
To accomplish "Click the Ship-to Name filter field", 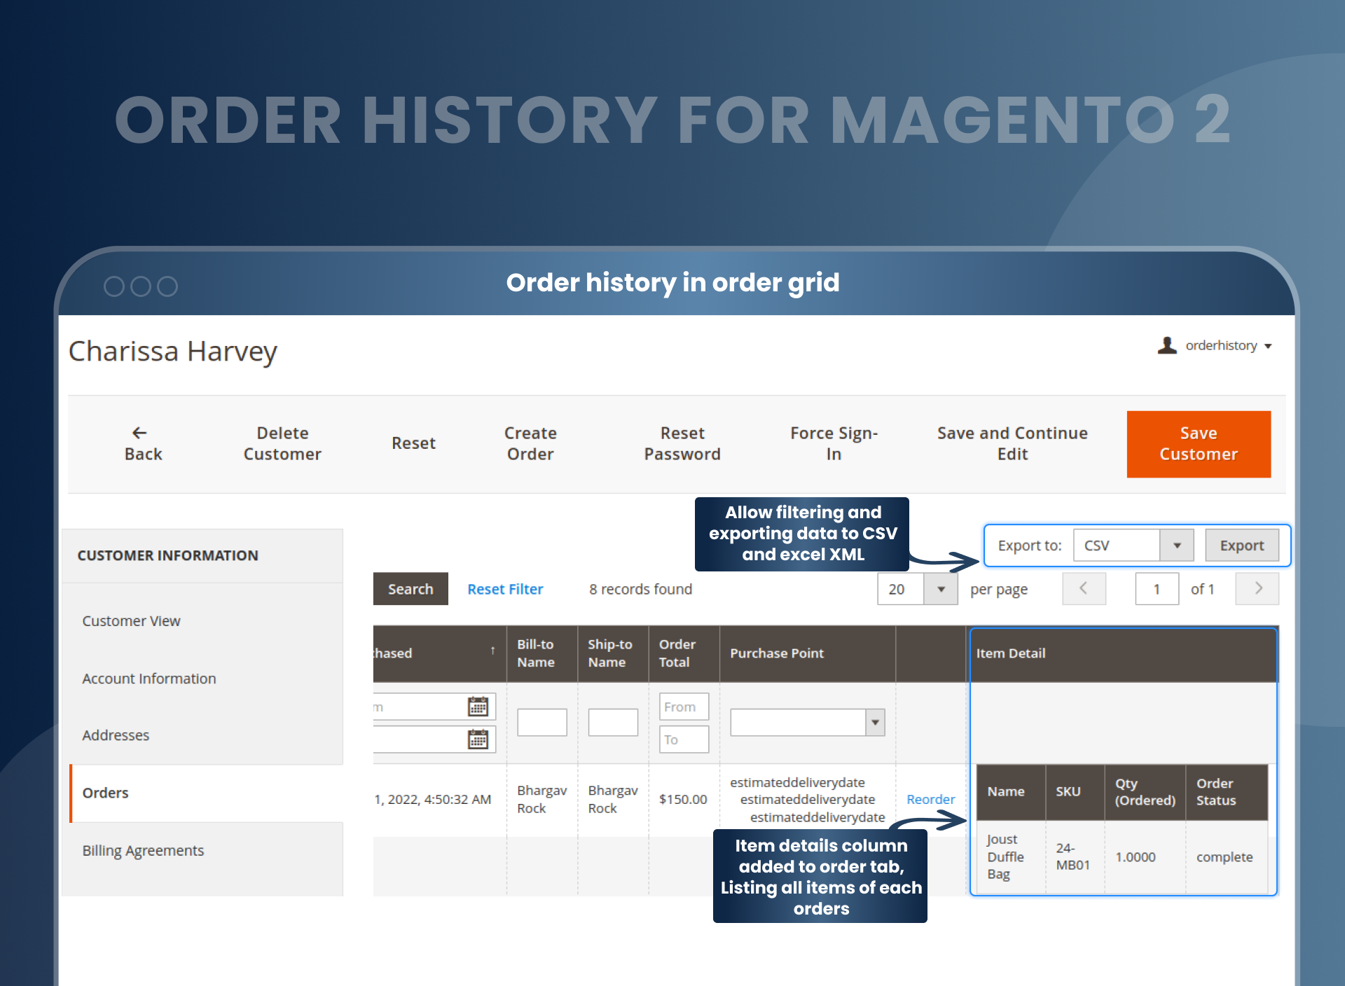I will pos(613,722).
